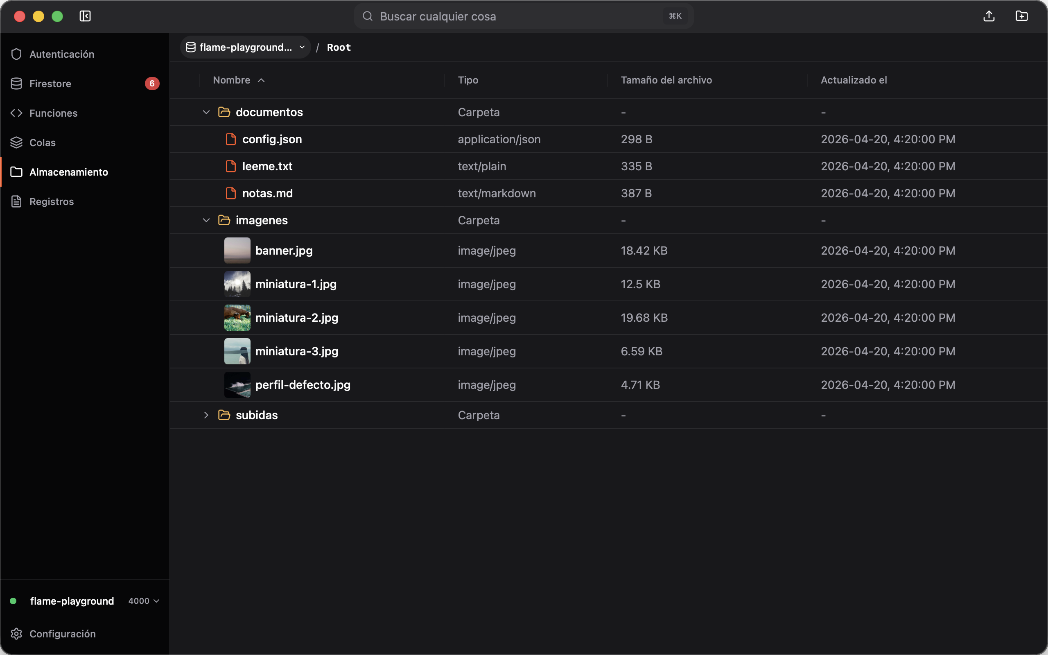Click the Colas layers icon
Screen dimensions: 1048x655
point(16,142)
